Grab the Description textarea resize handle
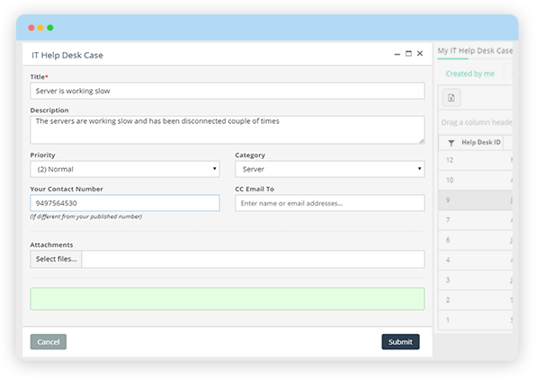Viewport: 535px width, 379px height. (x=422, y=141)
